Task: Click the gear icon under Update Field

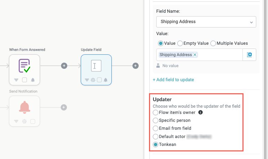Action: [93, 80]
